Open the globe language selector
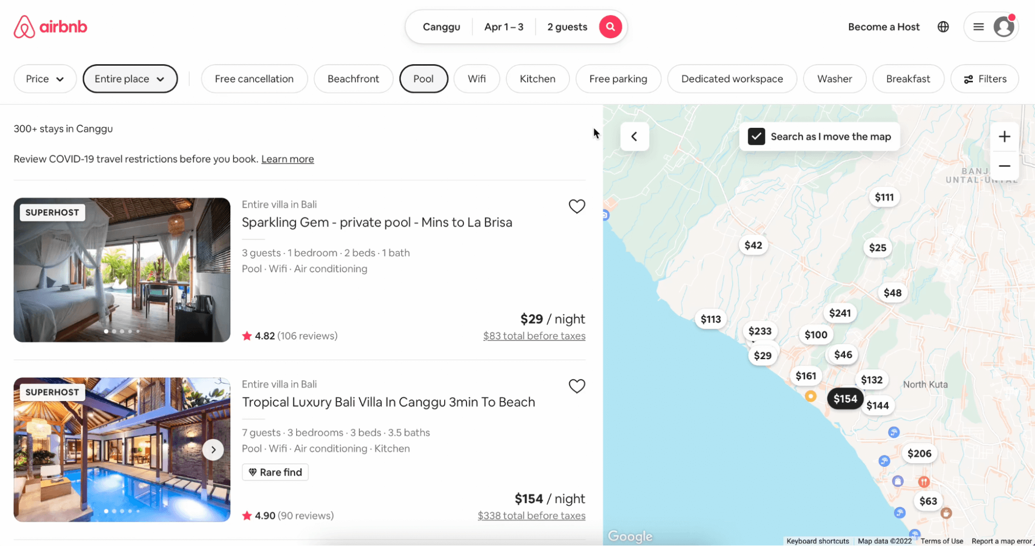The image size is (1035, 546). (x=943, y=27)
